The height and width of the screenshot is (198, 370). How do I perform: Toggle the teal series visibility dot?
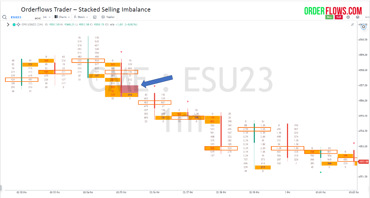14,24
